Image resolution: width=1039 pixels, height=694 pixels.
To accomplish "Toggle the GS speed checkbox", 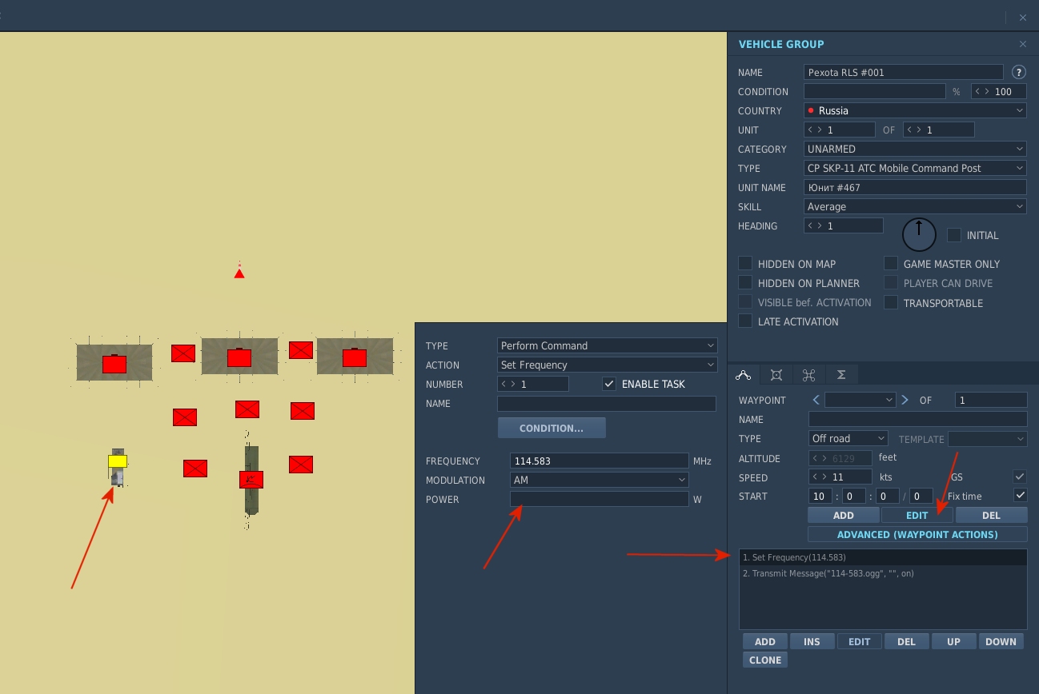I will pos(1020,477).
